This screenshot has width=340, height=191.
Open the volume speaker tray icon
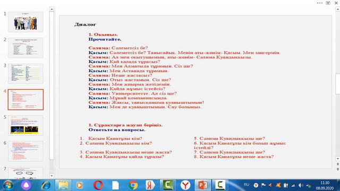[x=301, y=185]
